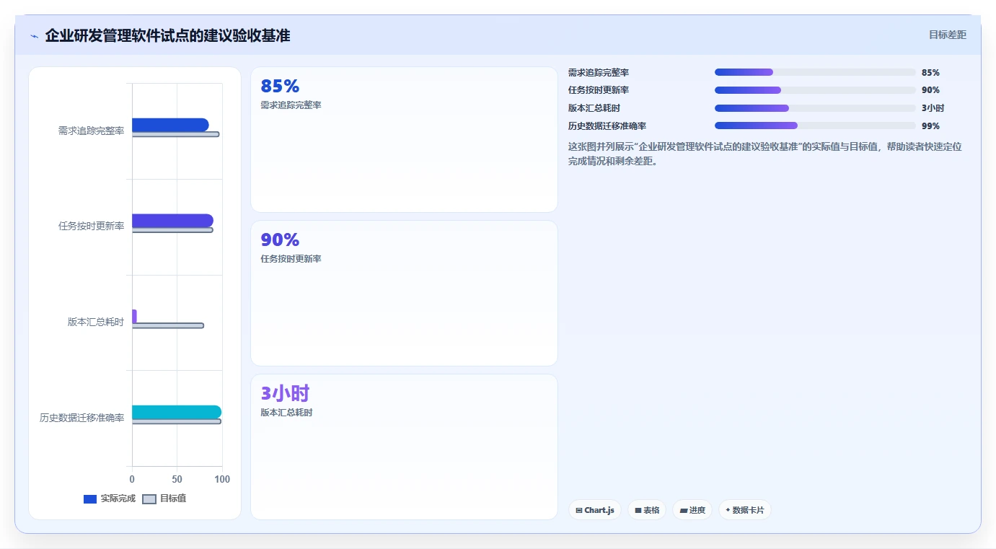
Task: Click the 任务按时更新率 chart axis label
Action: tap(91, 226)
